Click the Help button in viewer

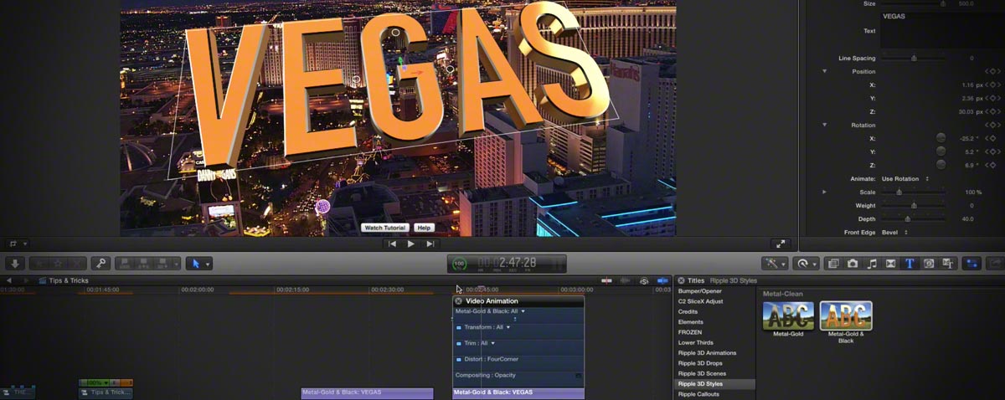click(424, 228)
